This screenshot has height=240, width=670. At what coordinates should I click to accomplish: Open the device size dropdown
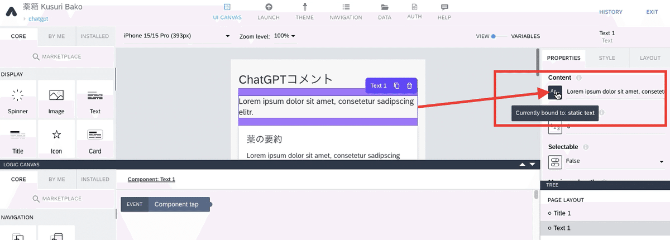[x=176, y=36]
